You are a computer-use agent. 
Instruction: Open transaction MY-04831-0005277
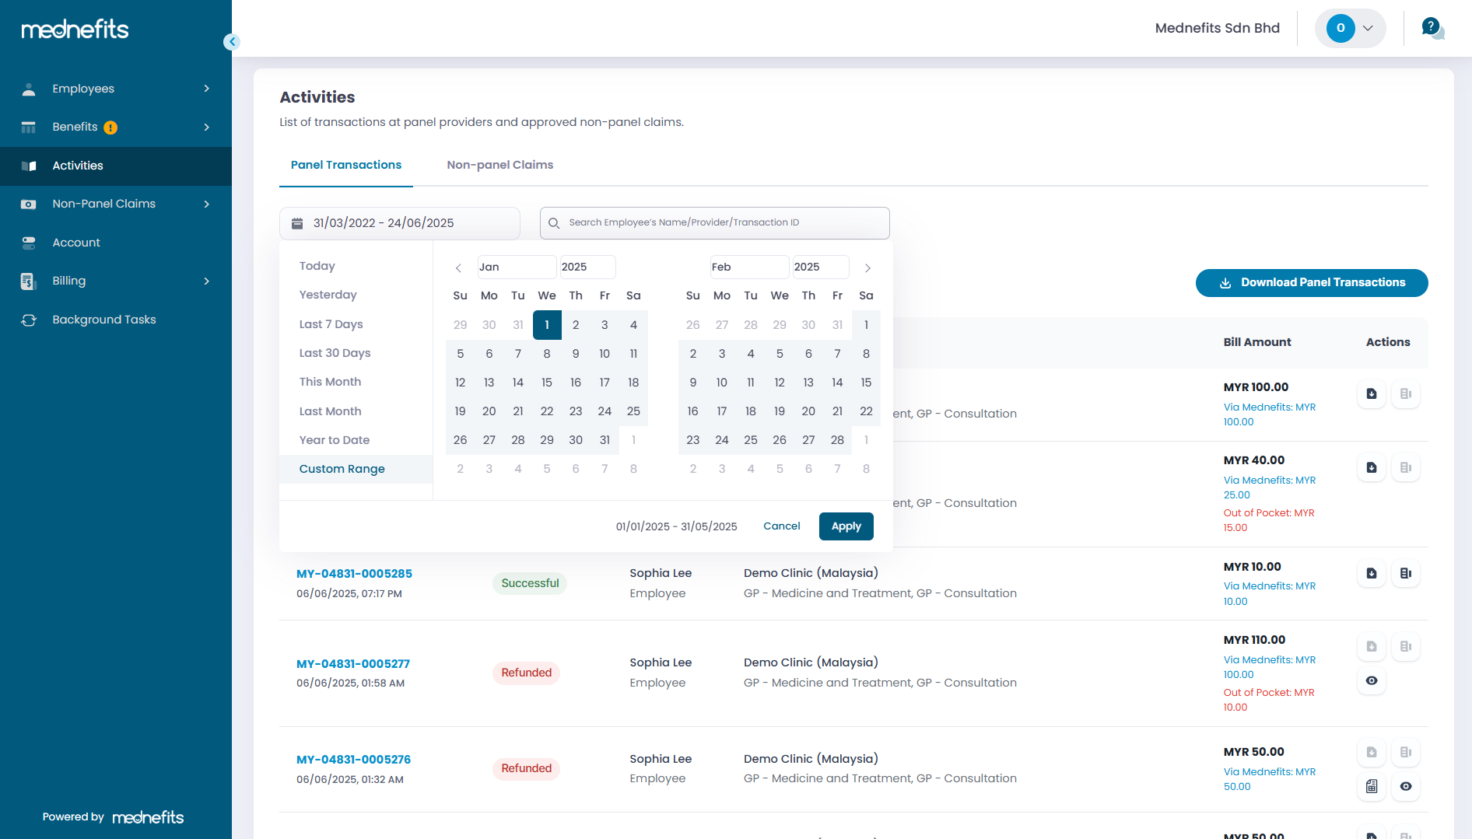tap(353, 664)
